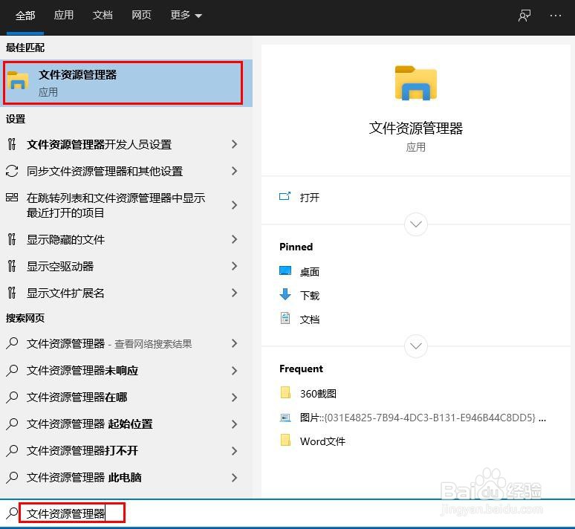This screenshot has width=575, height=529.
Task: Click the feedback person icon in header
Action: [524, 16]
